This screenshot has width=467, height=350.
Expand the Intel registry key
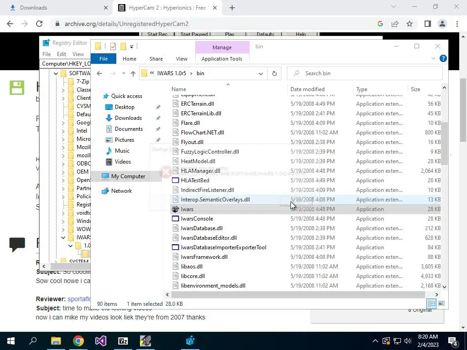coord(63,131)
